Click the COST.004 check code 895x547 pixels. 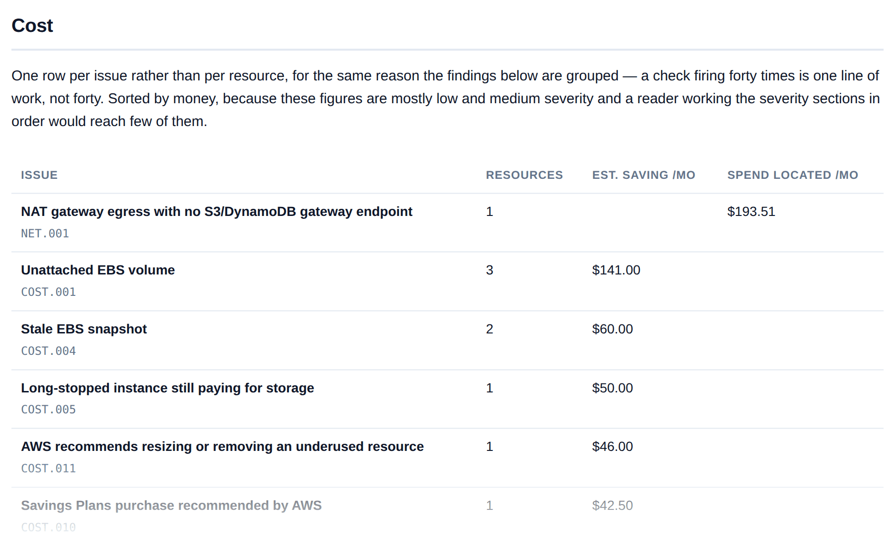[x=49, y=351]
